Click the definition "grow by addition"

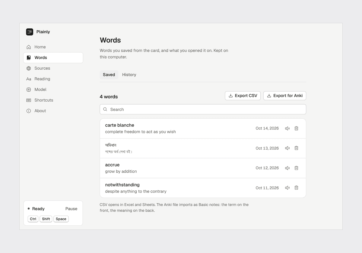pyautogui.click(x=121, y=171)
